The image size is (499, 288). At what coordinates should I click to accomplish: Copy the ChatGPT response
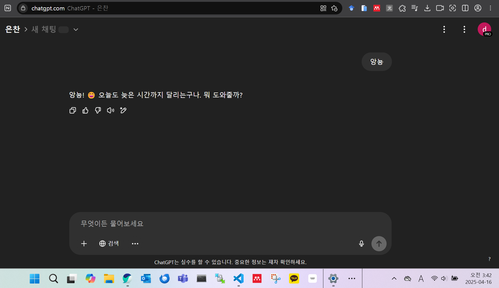point(73,110)
